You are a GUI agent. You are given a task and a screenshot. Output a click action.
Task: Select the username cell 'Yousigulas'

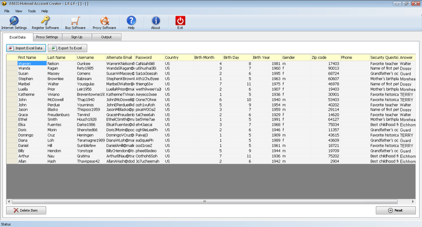(x=90, y=84)
